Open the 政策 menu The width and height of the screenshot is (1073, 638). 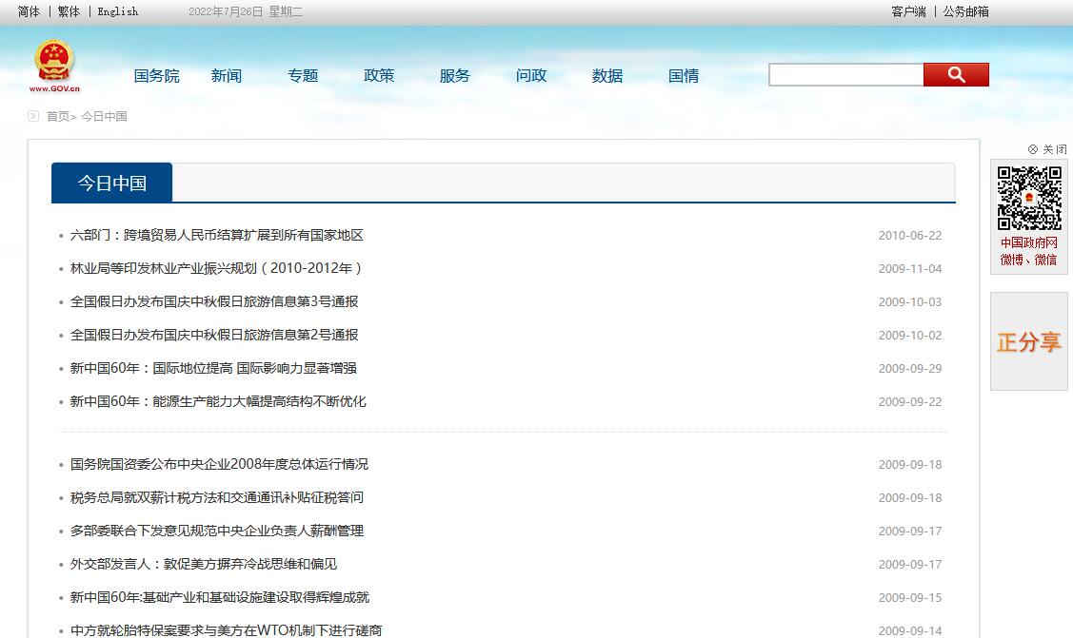pyautogui.click(x=378, y=76)
